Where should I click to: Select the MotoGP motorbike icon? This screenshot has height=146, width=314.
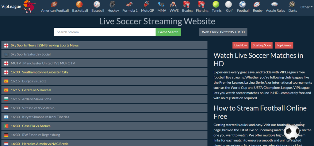click(147, 4)
